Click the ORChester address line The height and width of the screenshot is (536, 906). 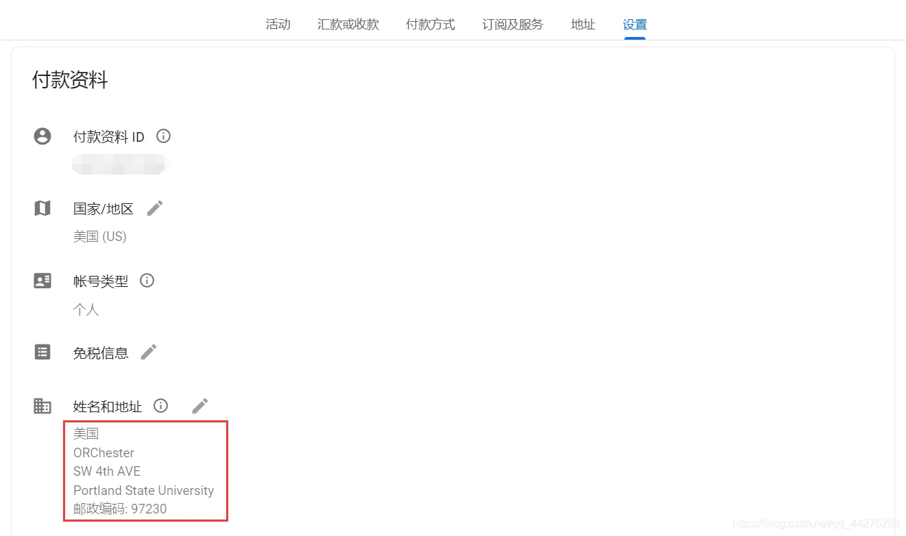click(103, 452)
